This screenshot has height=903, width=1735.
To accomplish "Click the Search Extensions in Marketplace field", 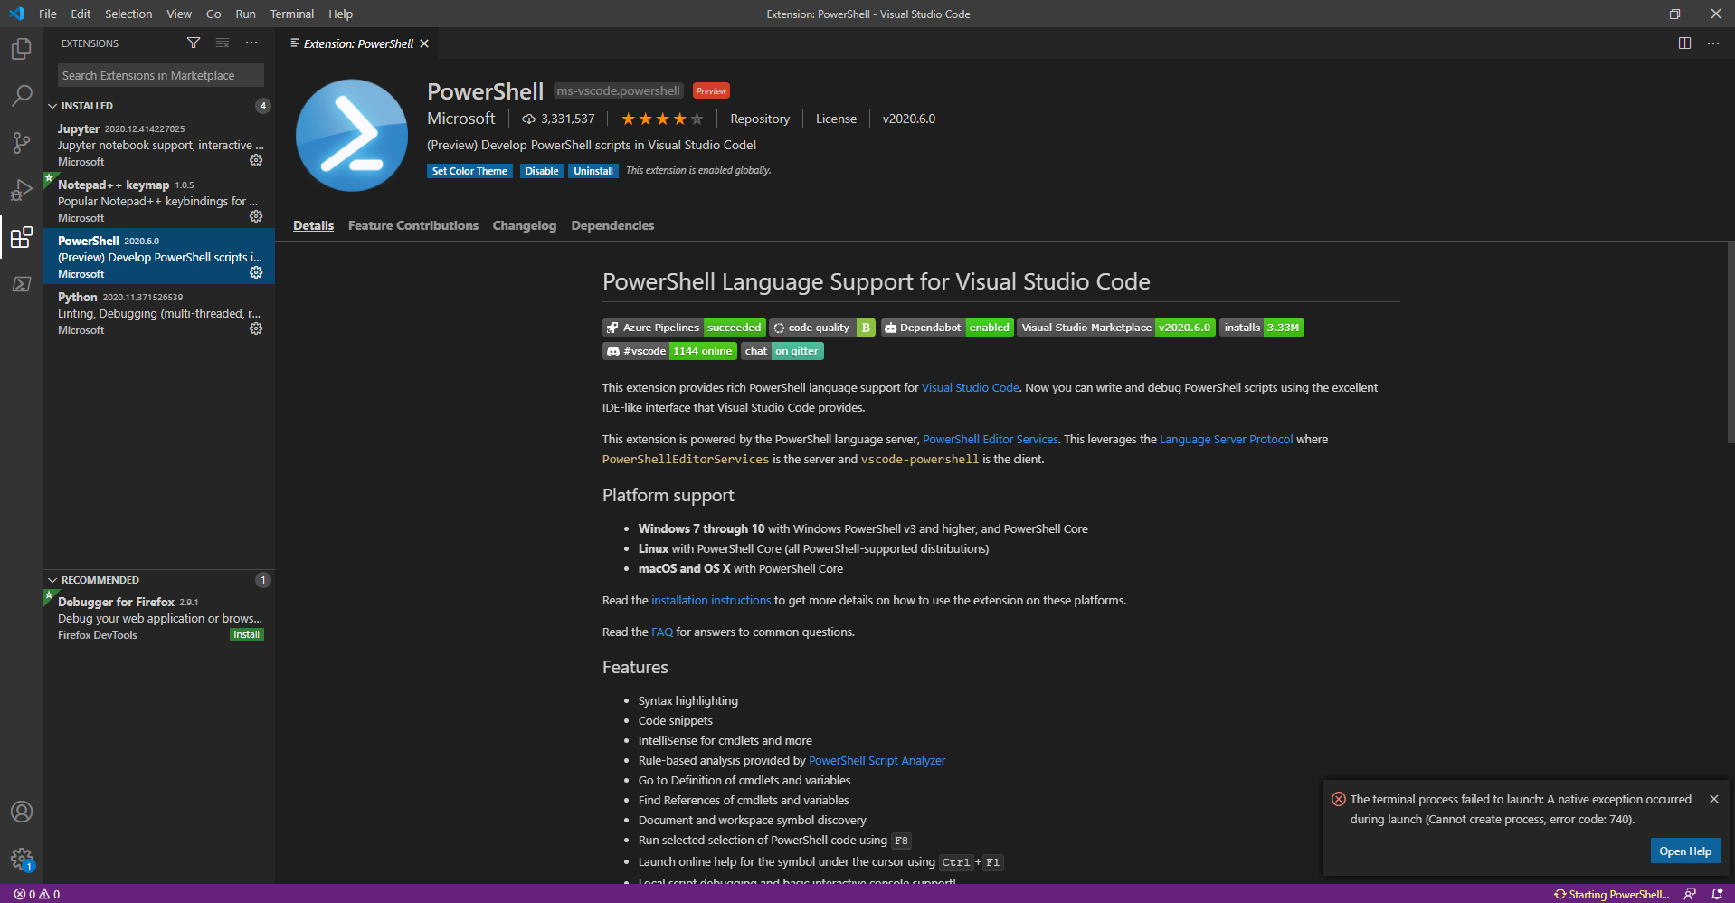I will [x=159, y=75].
